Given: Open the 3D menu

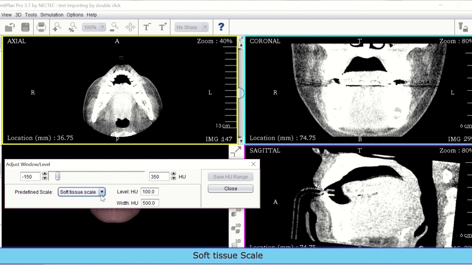Looking at the screenshot, I should (18, 15).
